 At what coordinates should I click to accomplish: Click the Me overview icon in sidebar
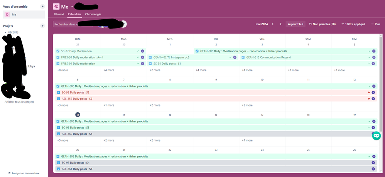click(7, 15)
